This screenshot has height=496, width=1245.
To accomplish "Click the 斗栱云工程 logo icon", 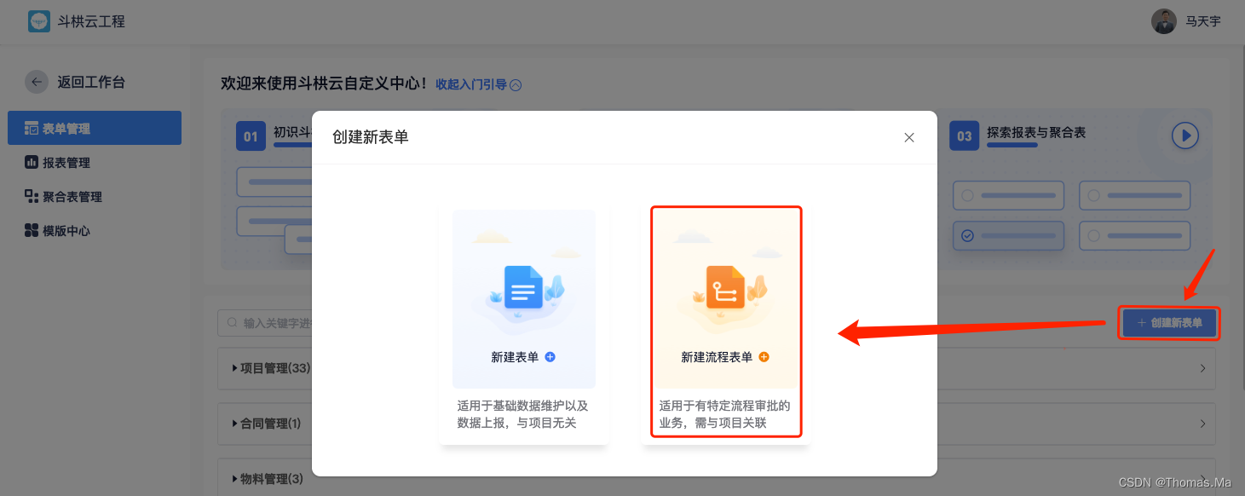I will pyautogui.click(x=39, y=21).
